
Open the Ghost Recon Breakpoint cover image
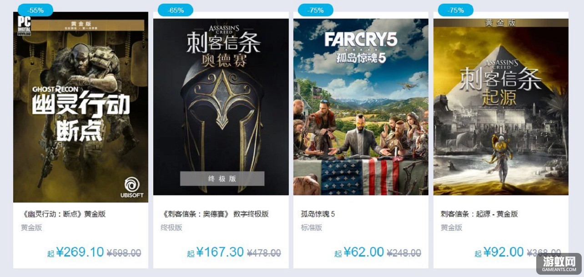[81, 107]
